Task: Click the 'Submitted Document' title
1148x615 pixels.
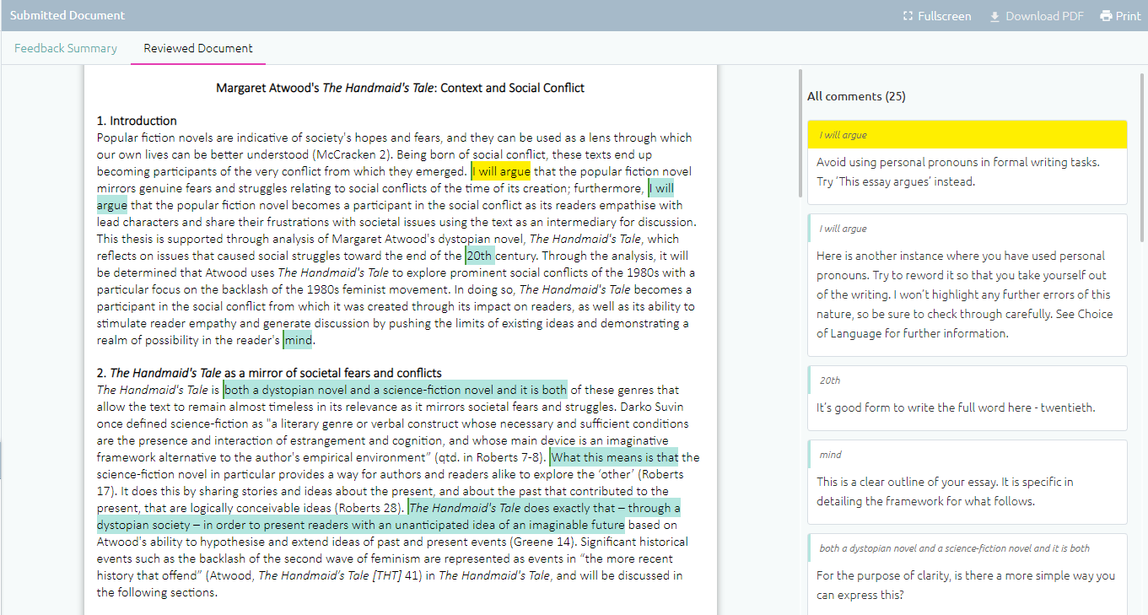Action: pyautogui.click(x=67, y=15)
